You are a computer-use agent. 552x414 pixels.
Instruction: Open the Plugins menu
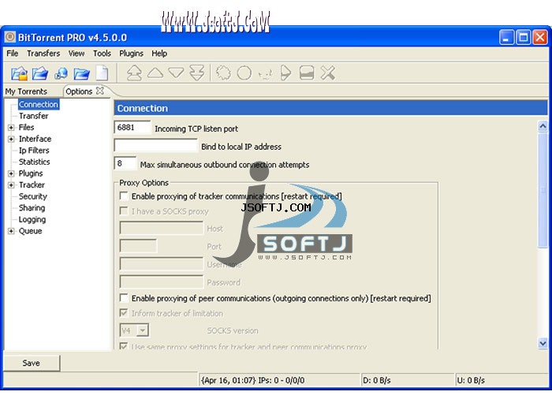(131, 53)
